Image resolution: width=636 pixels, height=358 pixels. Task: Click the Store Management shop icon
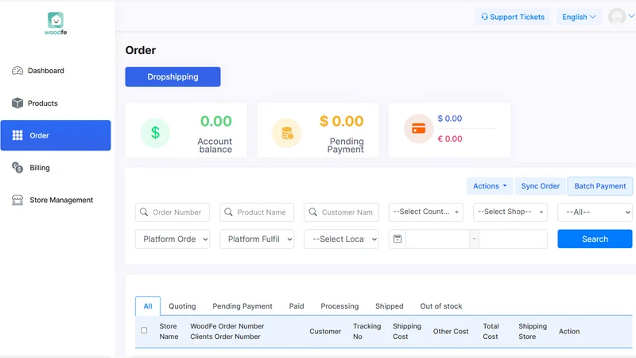(x=17, y=200)
